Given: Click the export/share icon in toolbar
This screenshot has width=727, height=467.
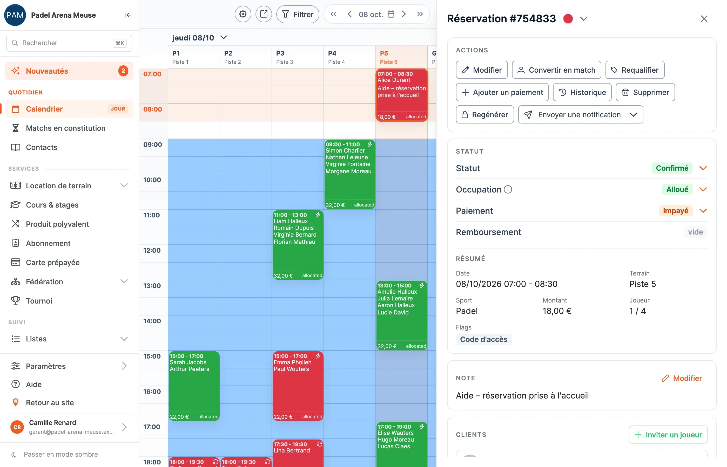Looking at the screenshot, I should pos(263,14).
